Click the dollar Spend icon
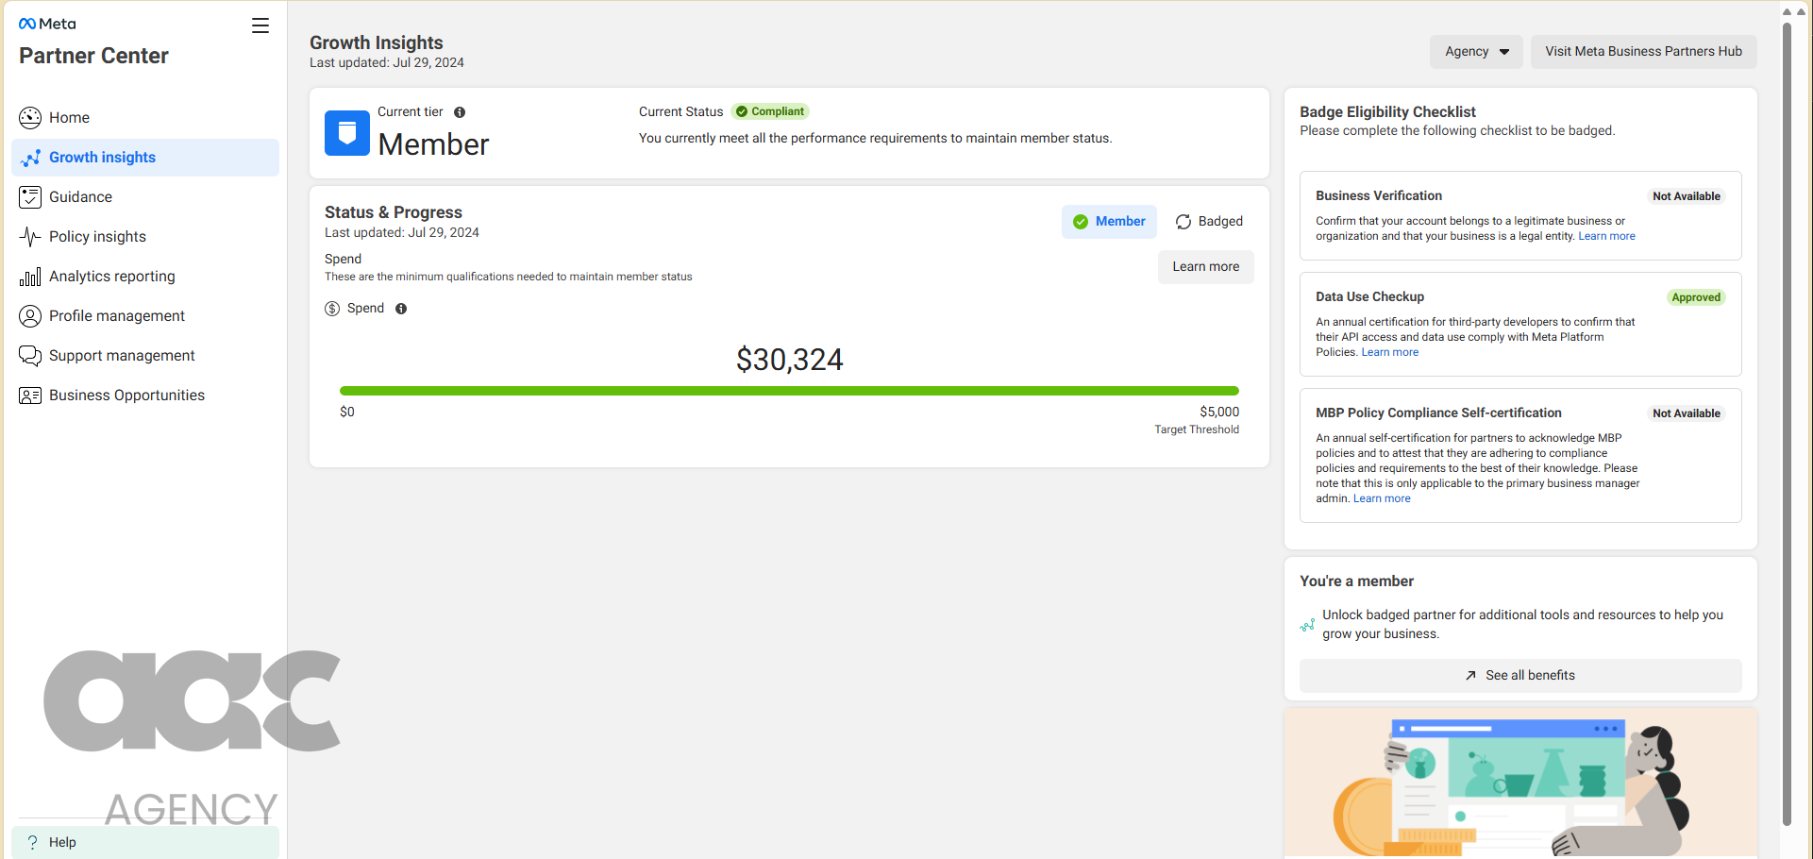Screen dimensions: 1813x859 332,309
